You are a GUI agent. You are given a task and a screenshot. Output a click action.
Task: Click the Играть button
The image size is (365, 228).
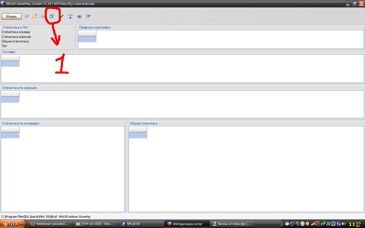tap(11, 16)
